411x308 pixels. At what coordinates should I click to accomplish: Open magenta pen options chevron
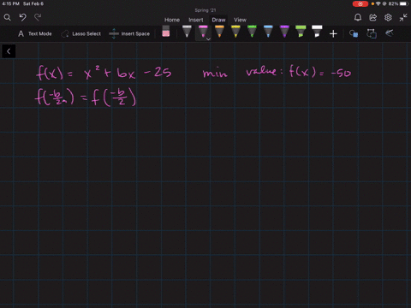pos(208,39)
